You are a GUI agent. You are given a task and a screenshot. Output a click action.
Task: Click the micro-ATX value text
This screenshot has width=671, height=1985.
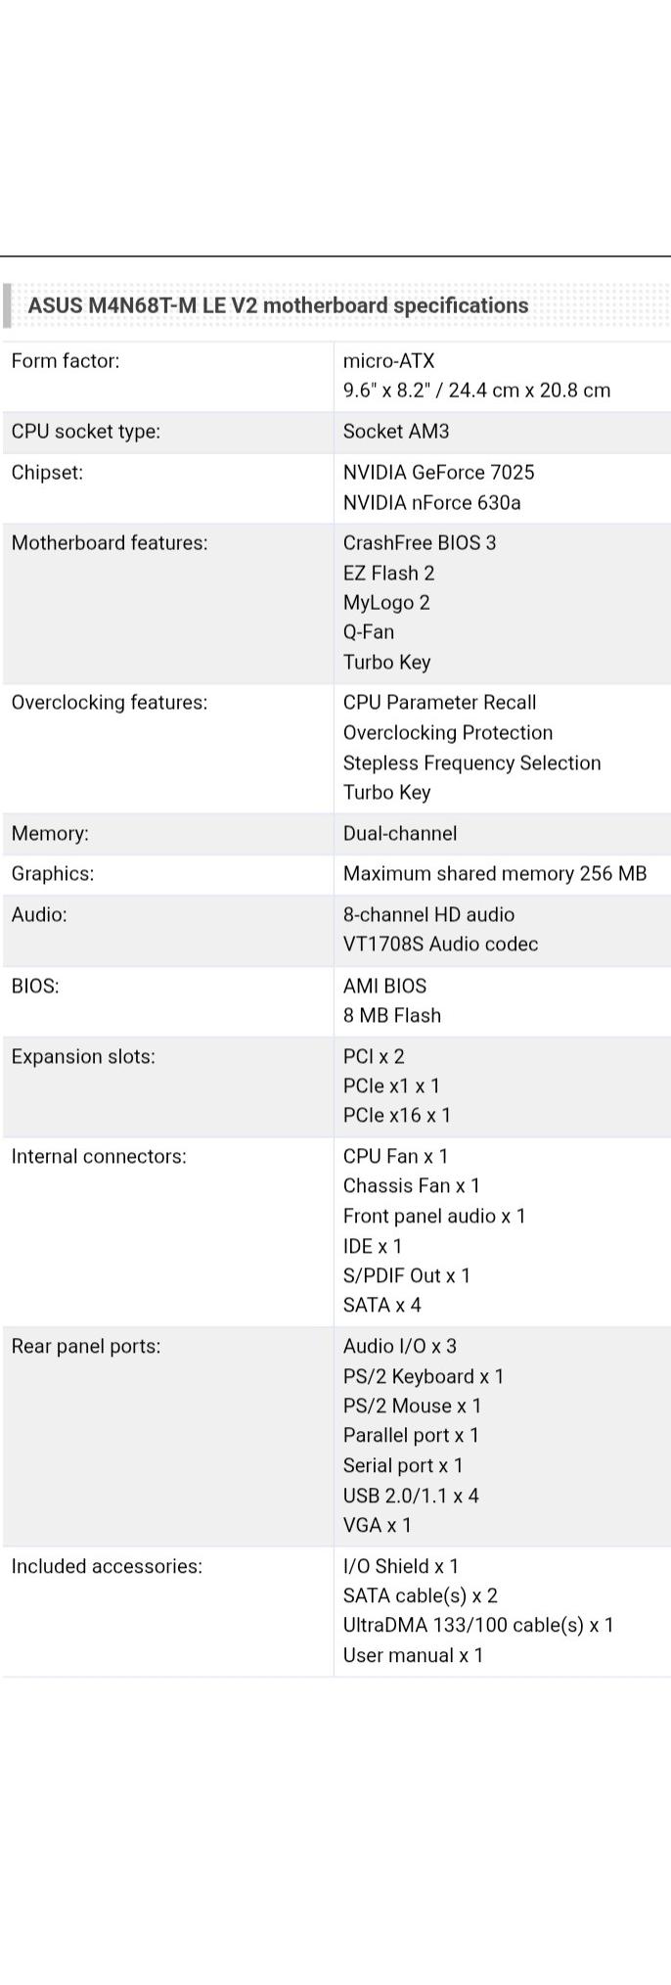click(x=388, y=361)
